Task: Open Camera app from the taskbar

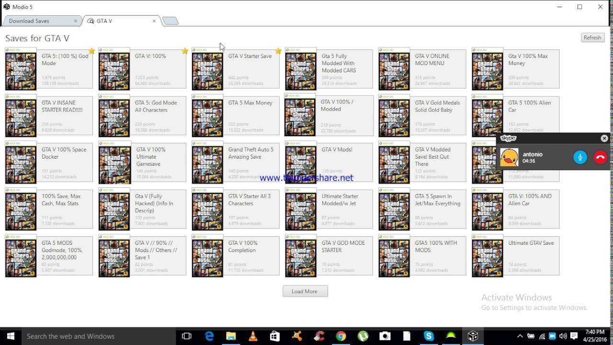Action: (385, 336)
